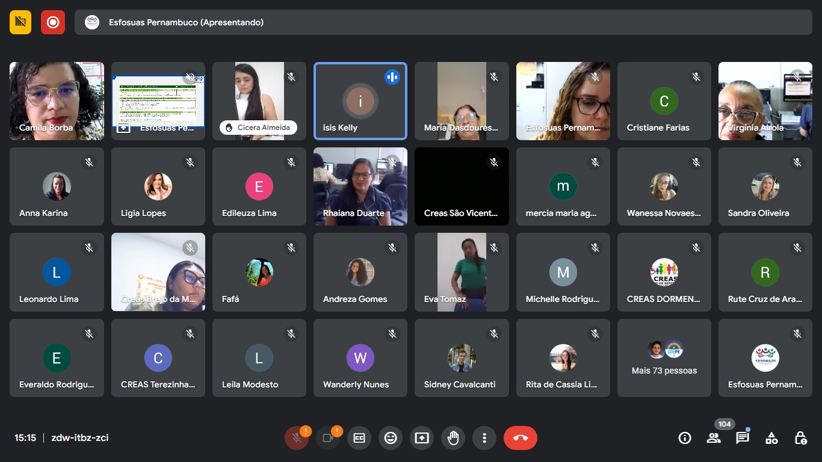Open the meeting details info icon
822x462 pixels.
[685, 438]
